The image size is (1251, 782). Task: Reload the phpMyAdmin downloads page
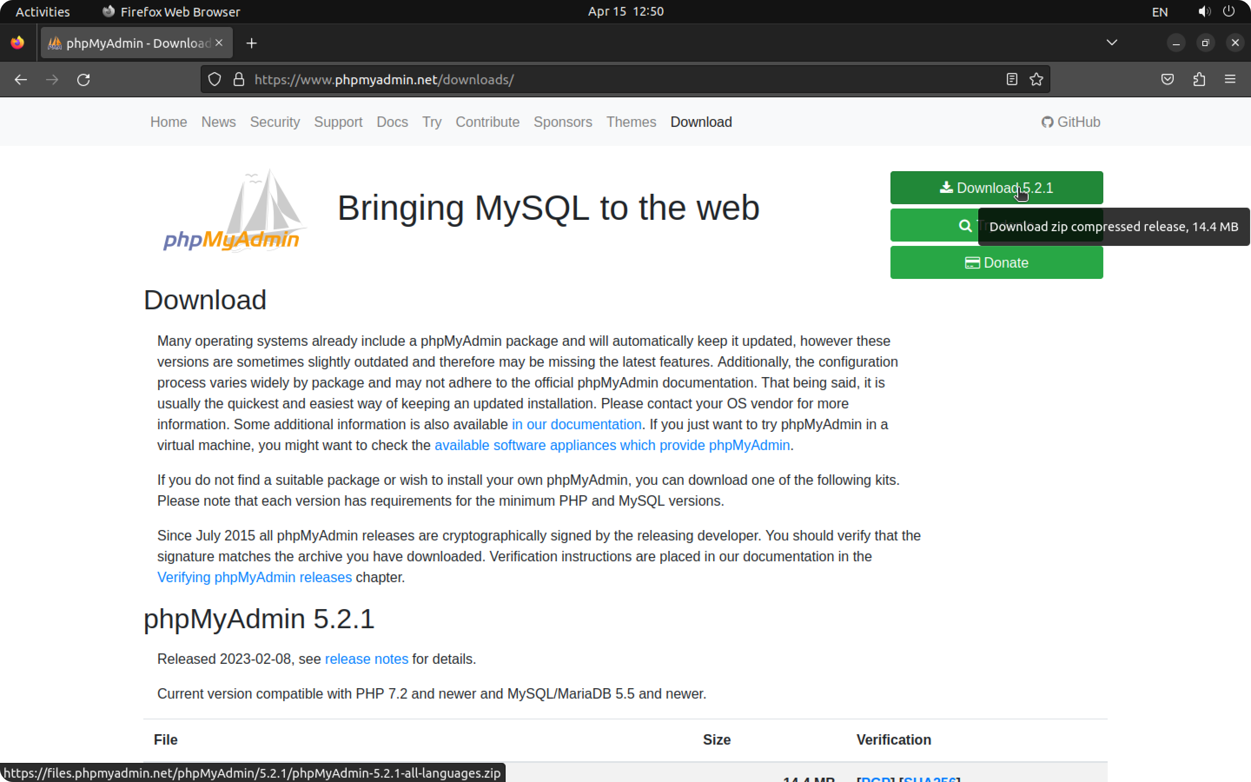pyautogui.click(x=84, y=80)
